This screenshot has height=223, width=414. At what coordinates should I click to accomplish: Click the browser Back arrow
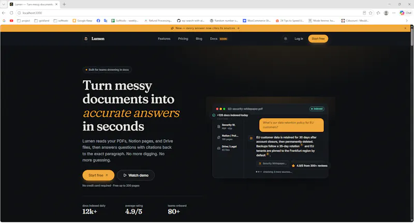4,13
